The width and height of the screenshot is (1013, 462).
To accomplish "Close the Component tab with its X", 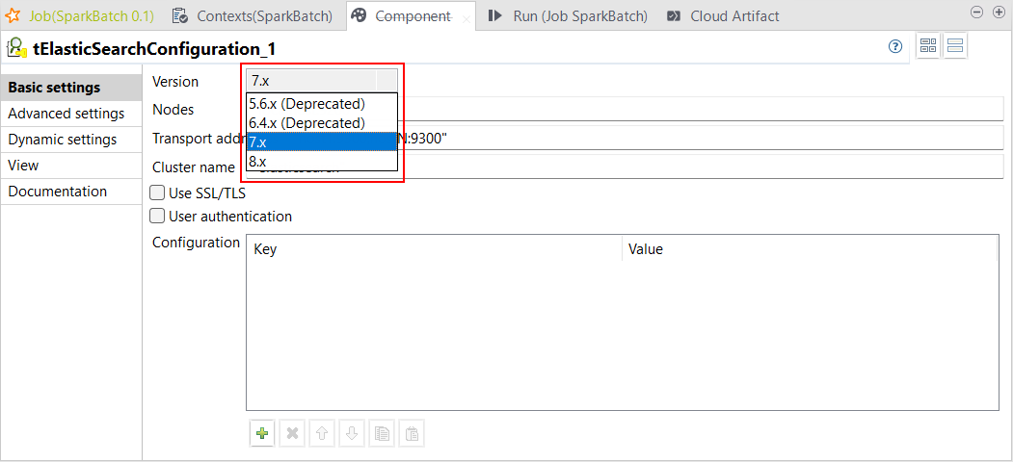I will coord(467,18).
